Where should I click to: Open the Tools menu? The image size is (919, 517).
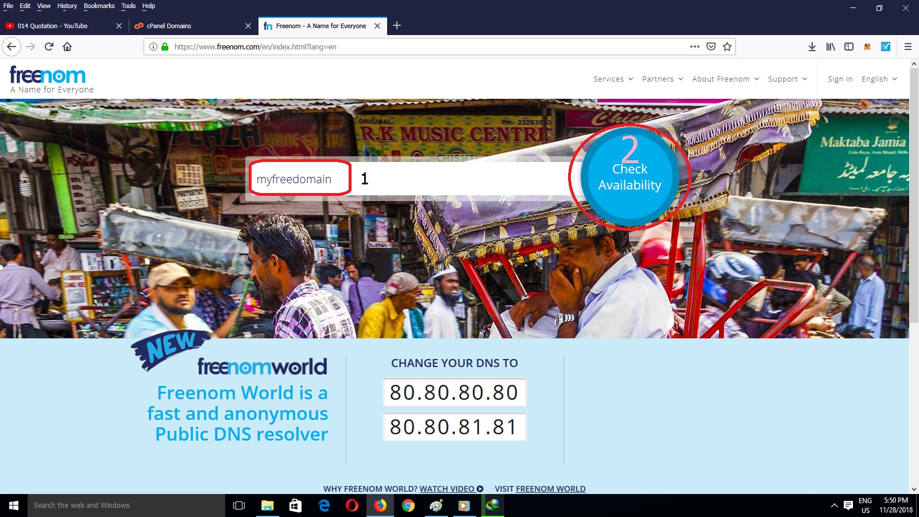pos(128,6)
